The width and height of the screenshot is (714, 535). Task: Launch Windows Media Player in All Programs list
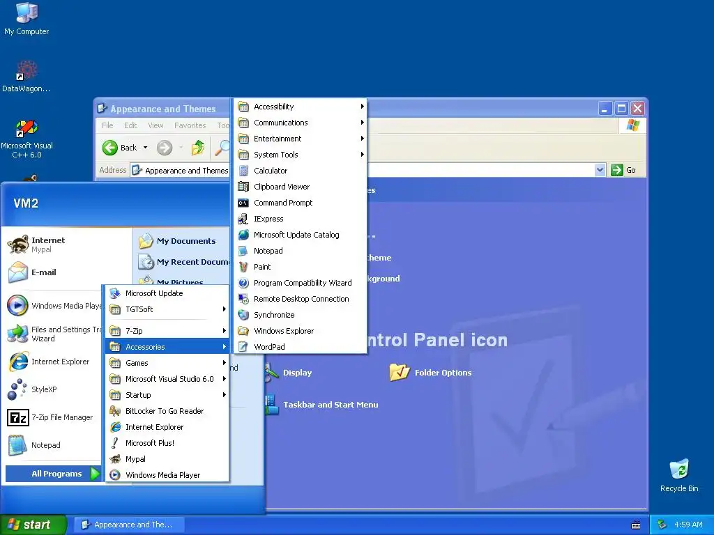click(x=167, y=475)
